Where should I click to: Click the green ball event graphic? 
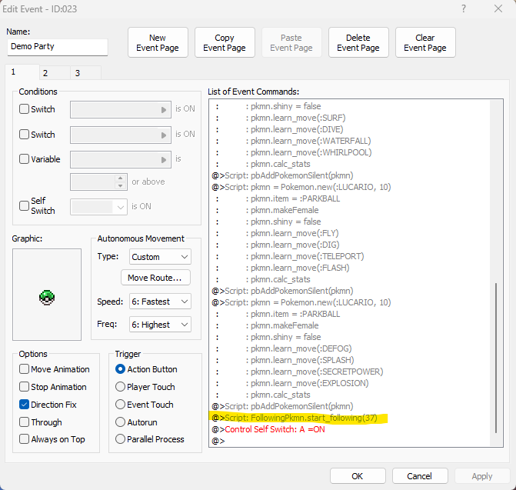[x=47, y=296]
